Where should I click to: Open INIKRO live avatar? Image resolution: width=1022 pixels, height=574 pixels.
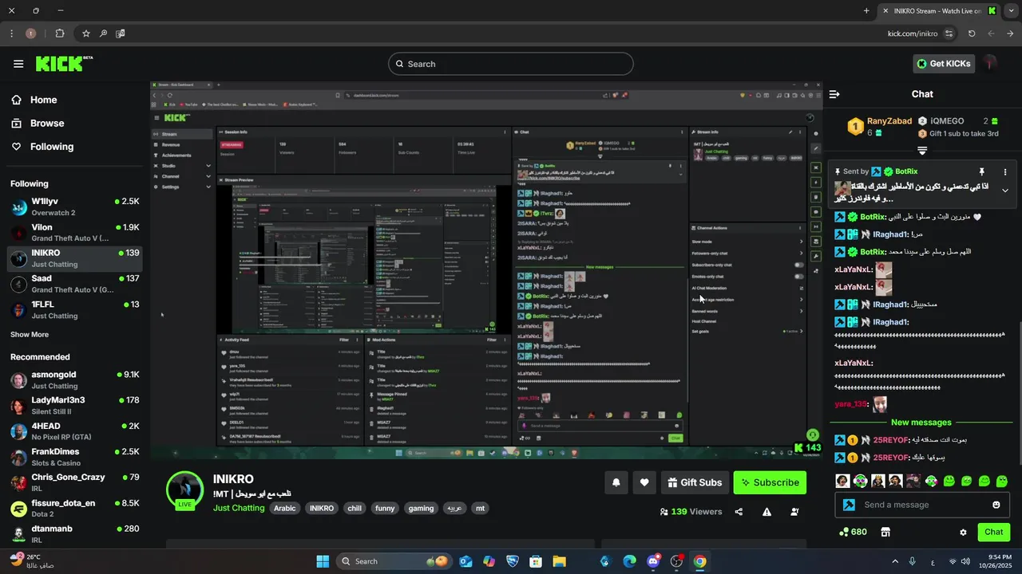tap(184, 489)
